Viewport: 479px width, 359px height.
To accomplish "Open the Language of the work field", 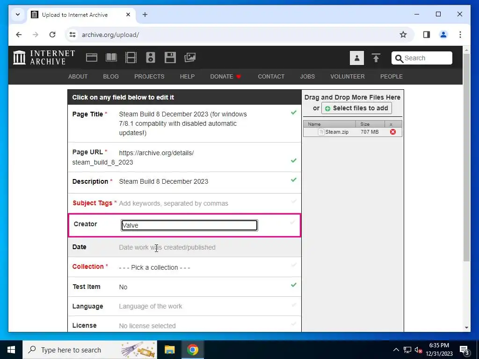I will pos(150,306).
